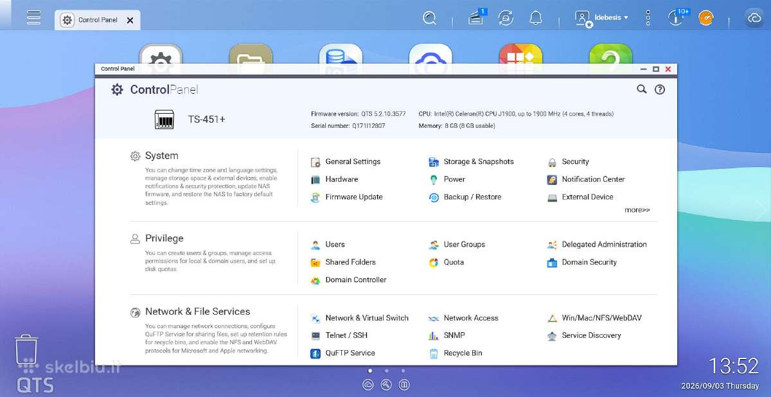Switch to the Control Panel taskbar tab
771x397 pixels.
click(97, 20)
